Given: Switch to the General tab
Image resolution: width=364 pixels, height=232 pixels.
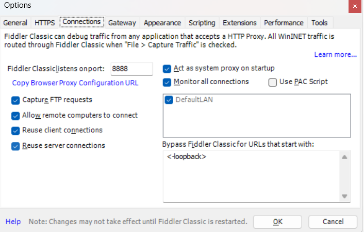Looking at the screenshot, I should click(15, 23).
